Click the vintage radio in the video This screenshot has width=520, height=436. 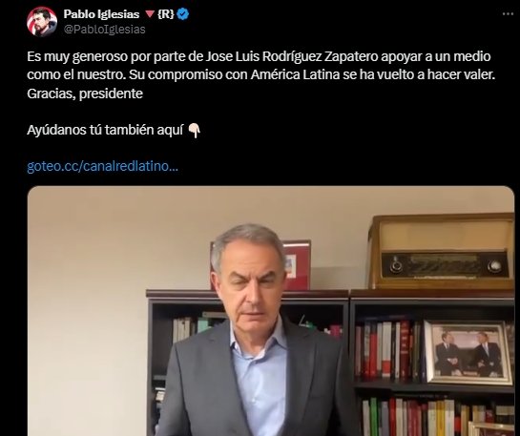coord(442,252)
